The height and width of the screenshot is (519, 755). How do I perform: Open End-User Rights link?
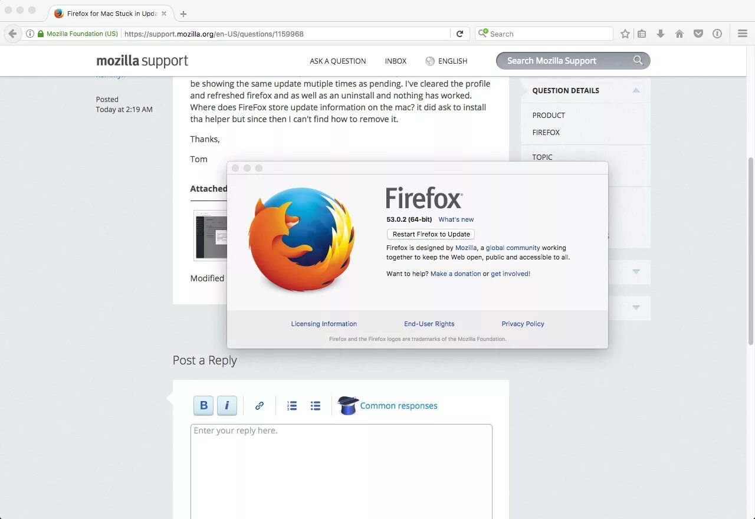[x=429, y=324]
